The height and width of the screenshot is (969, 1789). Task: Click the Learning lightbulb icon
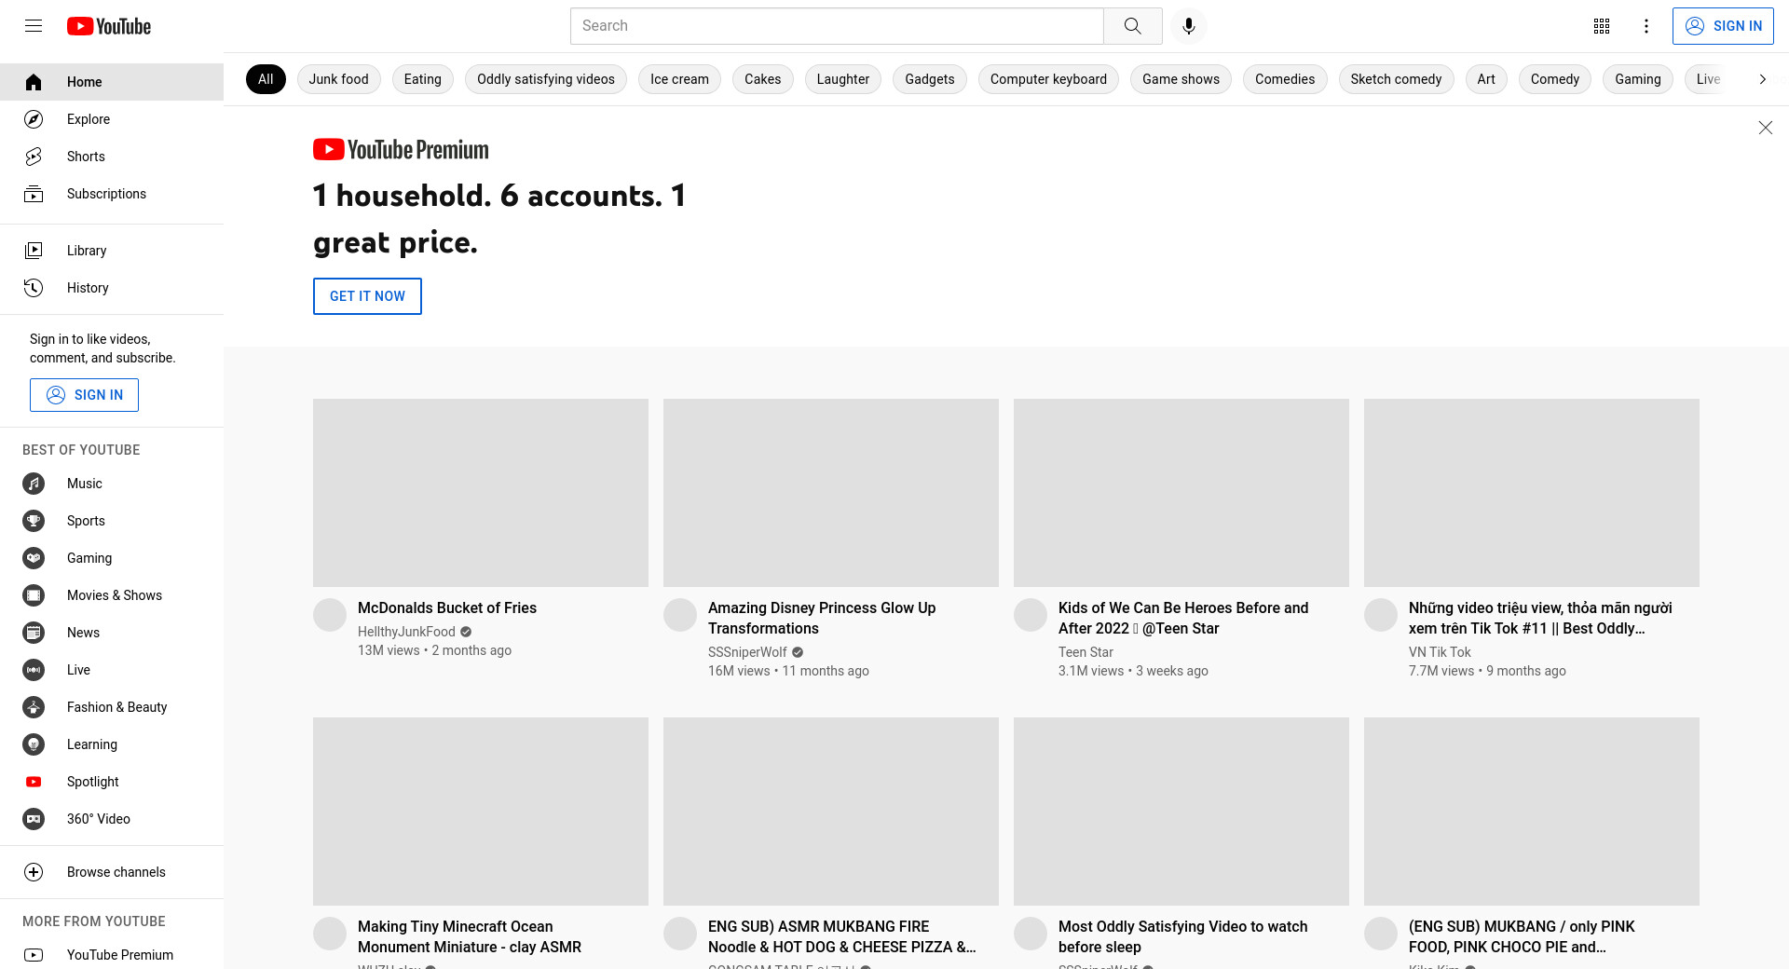pos(34,744)
